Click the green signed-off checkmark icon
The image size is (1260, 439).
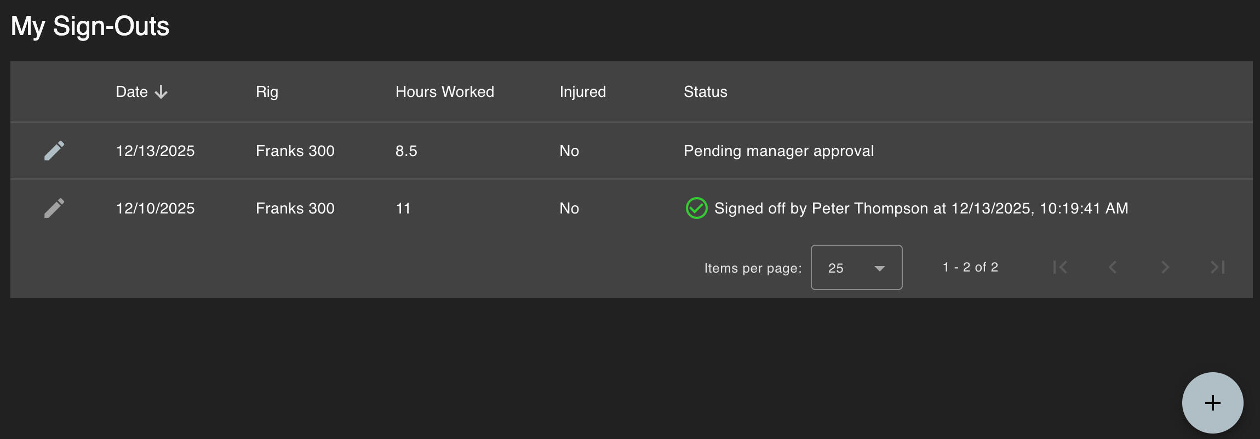click(x=696, y=208)
